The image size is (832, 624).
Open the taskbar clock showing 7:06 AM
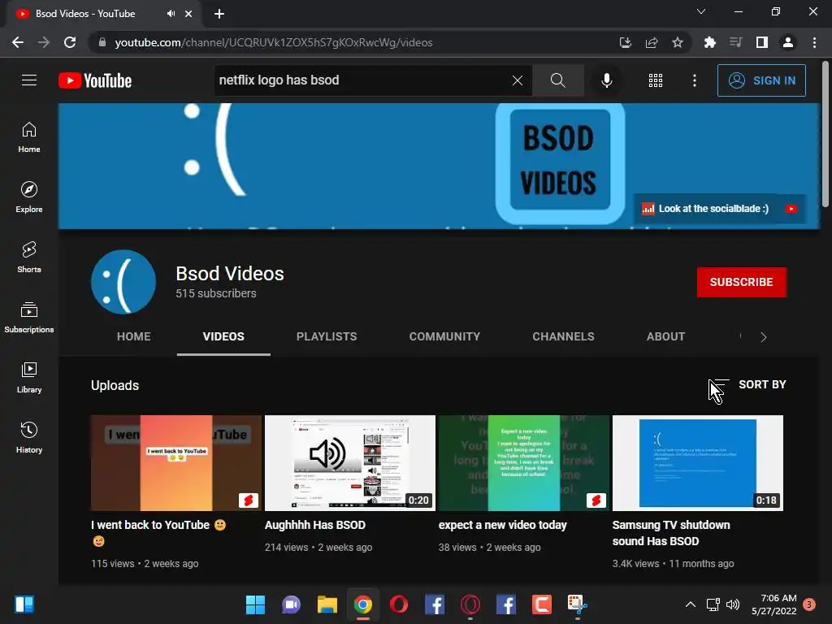coord(774,604)
